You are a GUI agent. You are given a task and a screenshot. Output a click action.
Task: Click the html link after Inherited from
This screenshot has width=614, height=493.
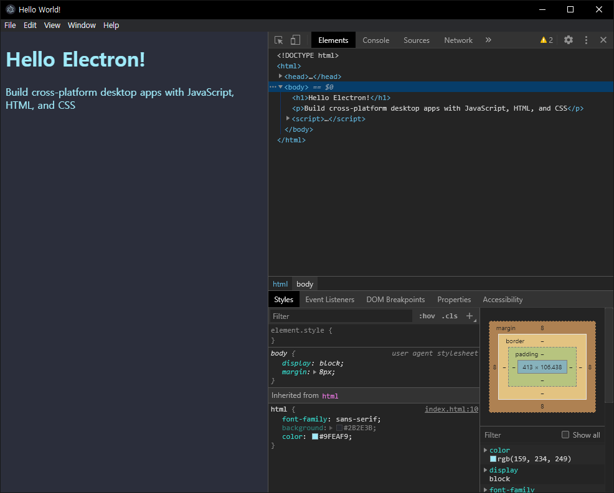[x=330, y=396]
